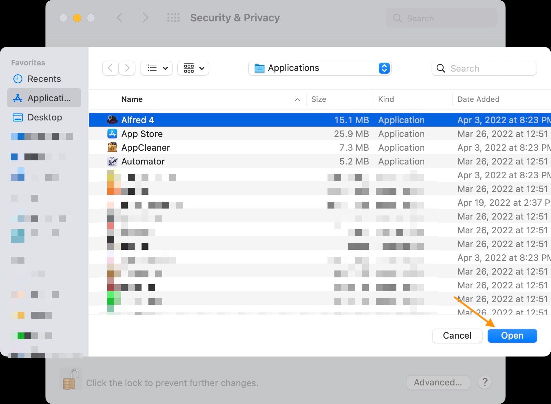Click the AppCleaner icon
551x404 pixels.
click(x=112, y=147)
